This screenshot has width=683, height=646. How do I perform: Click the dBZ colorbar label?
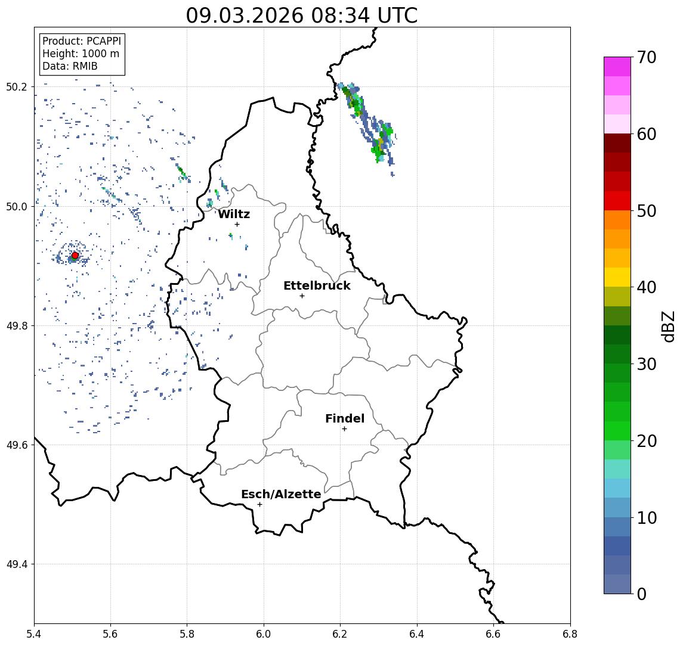667,326
